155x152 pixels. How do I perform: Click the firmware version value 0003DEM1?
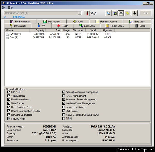[50, 126]
